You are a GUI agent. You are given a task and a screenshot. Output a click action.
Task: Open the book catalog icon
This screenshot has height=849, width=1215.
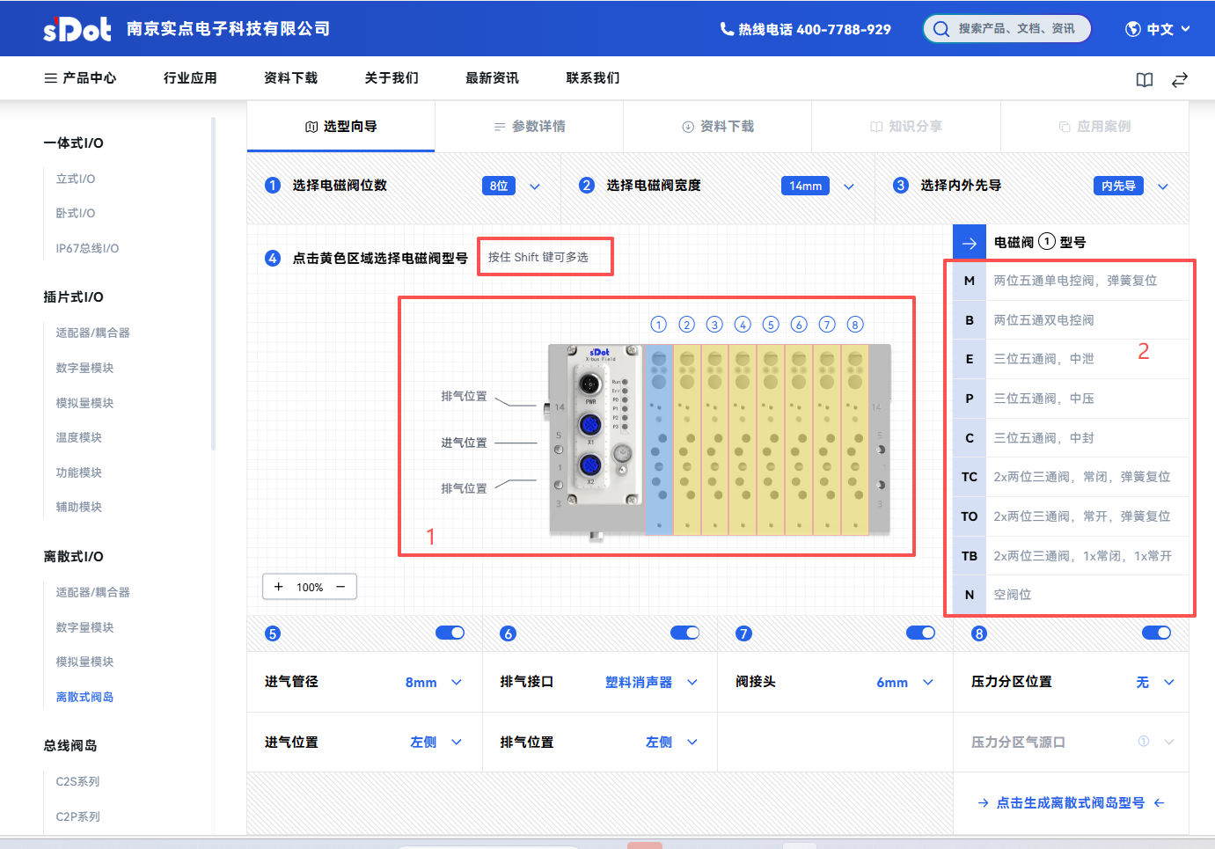[x=1144, y=80]
